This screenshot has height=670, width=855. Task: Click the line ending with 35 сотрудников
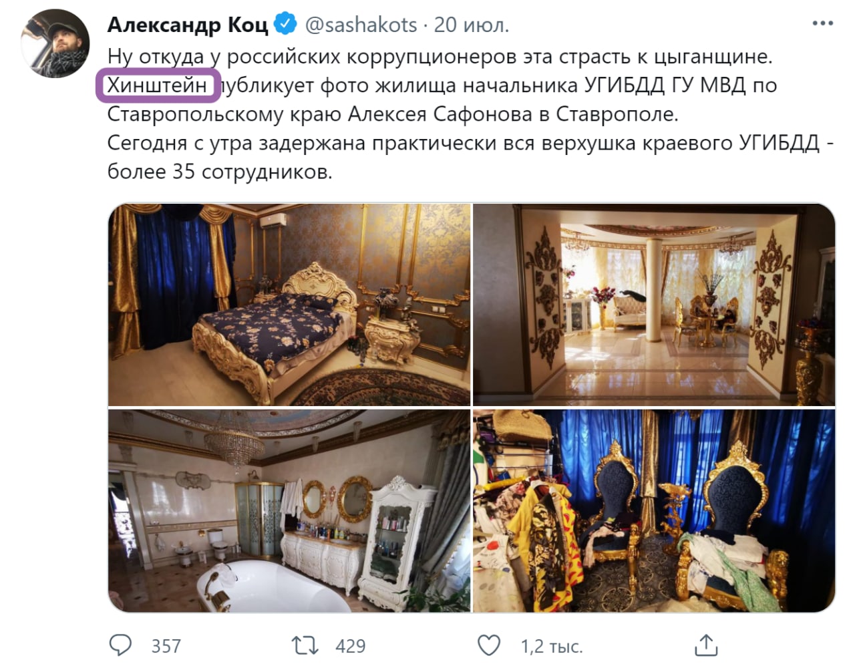tap(220, 172)
